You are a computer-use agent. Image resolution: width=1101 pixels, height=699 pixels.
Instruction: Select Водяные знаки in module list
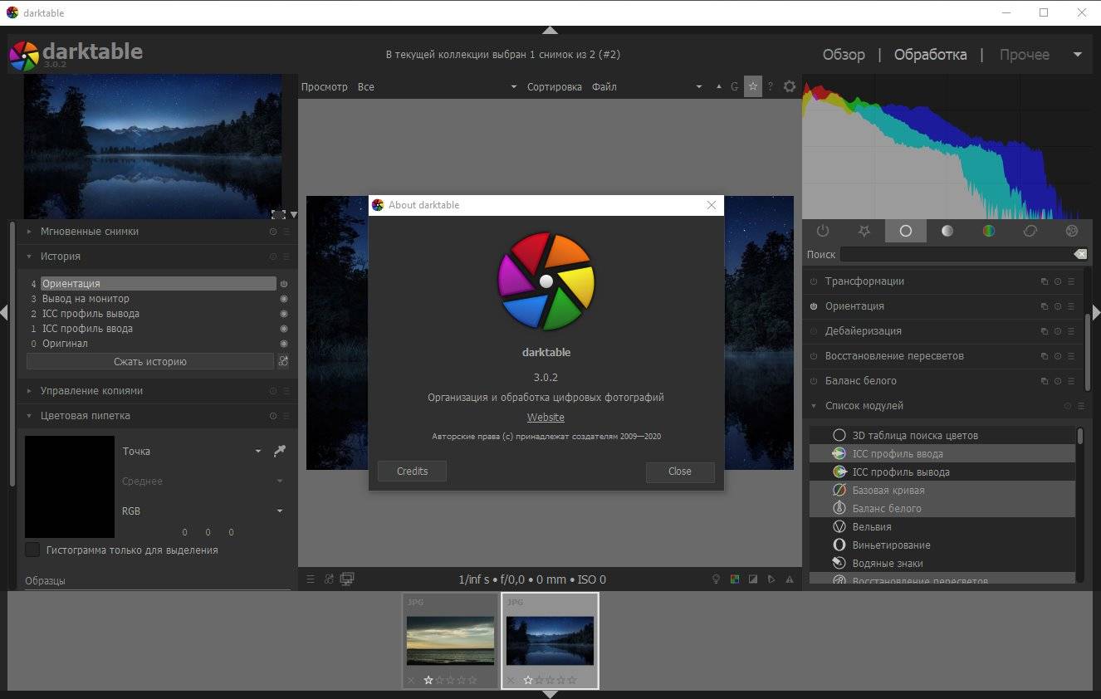[x=942, y=563]
